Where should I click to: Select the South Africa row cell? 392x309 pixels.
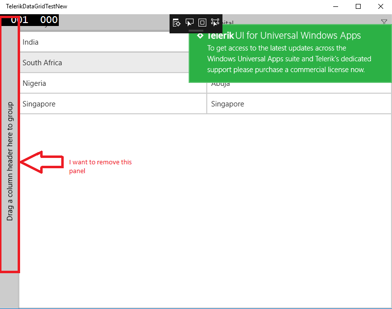[x=104, y=63]
